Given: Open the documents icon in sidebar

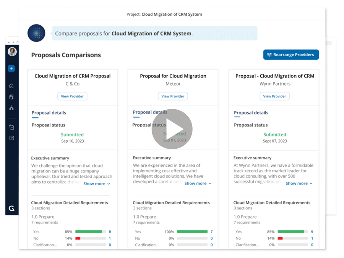Looking at the screenshot, I should (11, 97).
